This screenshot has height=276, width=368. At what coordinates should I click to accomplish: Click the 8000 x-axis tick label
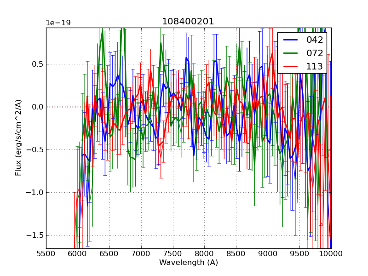(x=204, y=253)
